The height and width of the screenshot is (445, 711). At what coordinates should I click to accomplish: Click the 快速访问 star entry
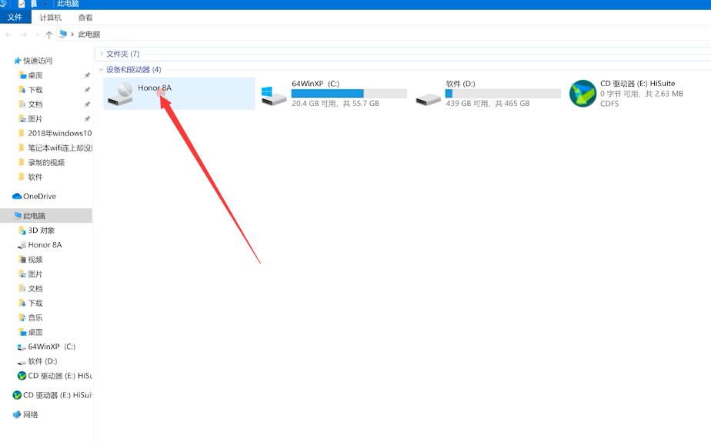tap(33, 61)
